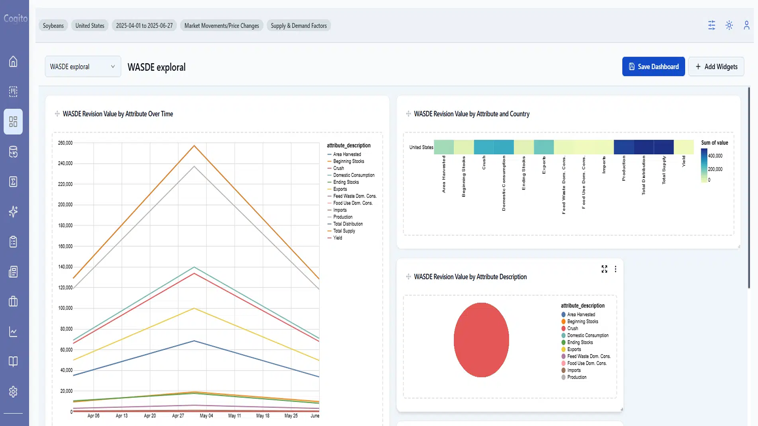The height and width of the screenshot is (426, 758).
Task: Select the Supply & Demand Factors chip
Action: click(x=299, y=26)
